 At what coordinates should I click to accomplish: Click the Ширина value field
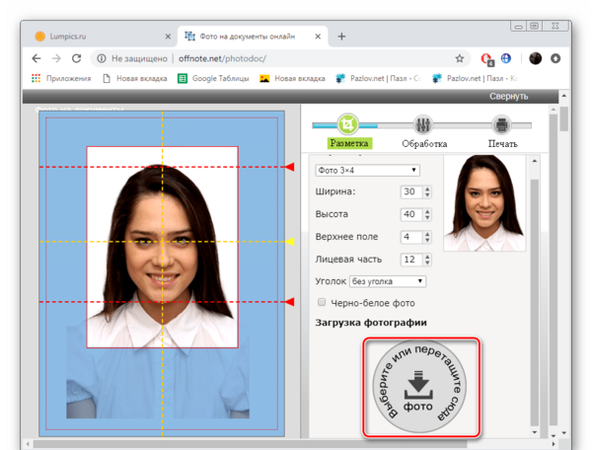click(411, 191)
